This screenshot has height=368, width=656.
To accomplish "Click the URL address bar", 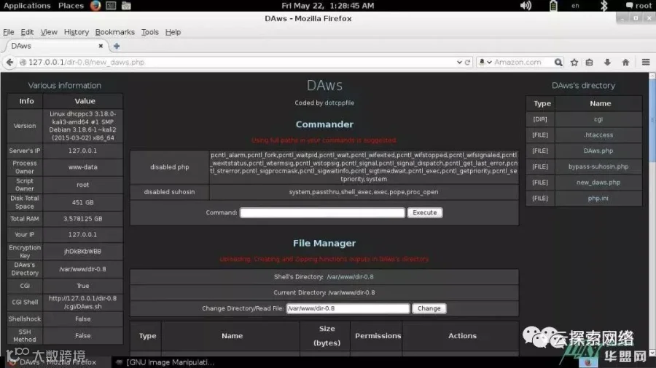I will click(238, 62).
